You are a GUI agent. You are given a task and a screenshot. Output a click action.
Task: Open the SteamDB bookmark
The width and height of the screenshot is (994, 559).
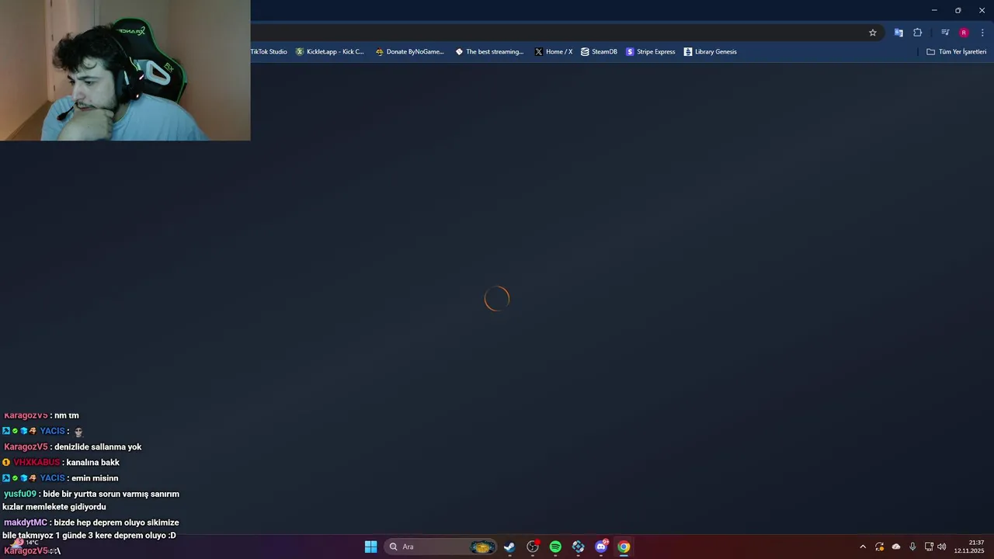coord(599,52)
